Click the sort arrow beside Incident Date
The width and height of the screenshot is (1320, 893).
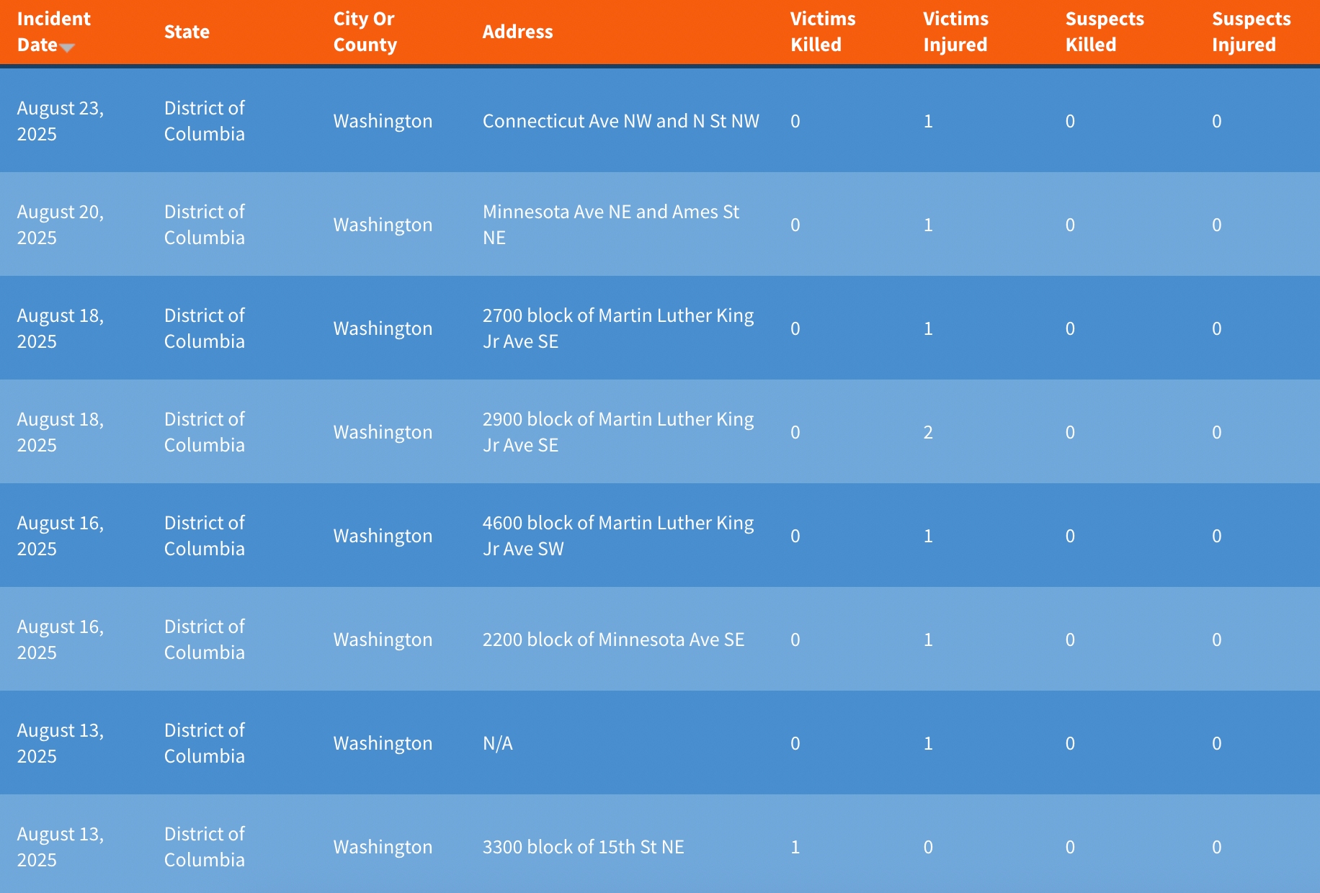point(67,48)
